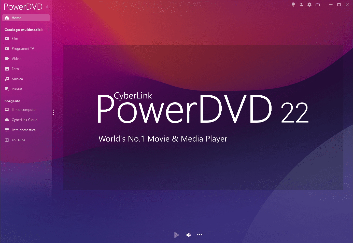Open the Home page in the sidebar

[x=26, y=18]
